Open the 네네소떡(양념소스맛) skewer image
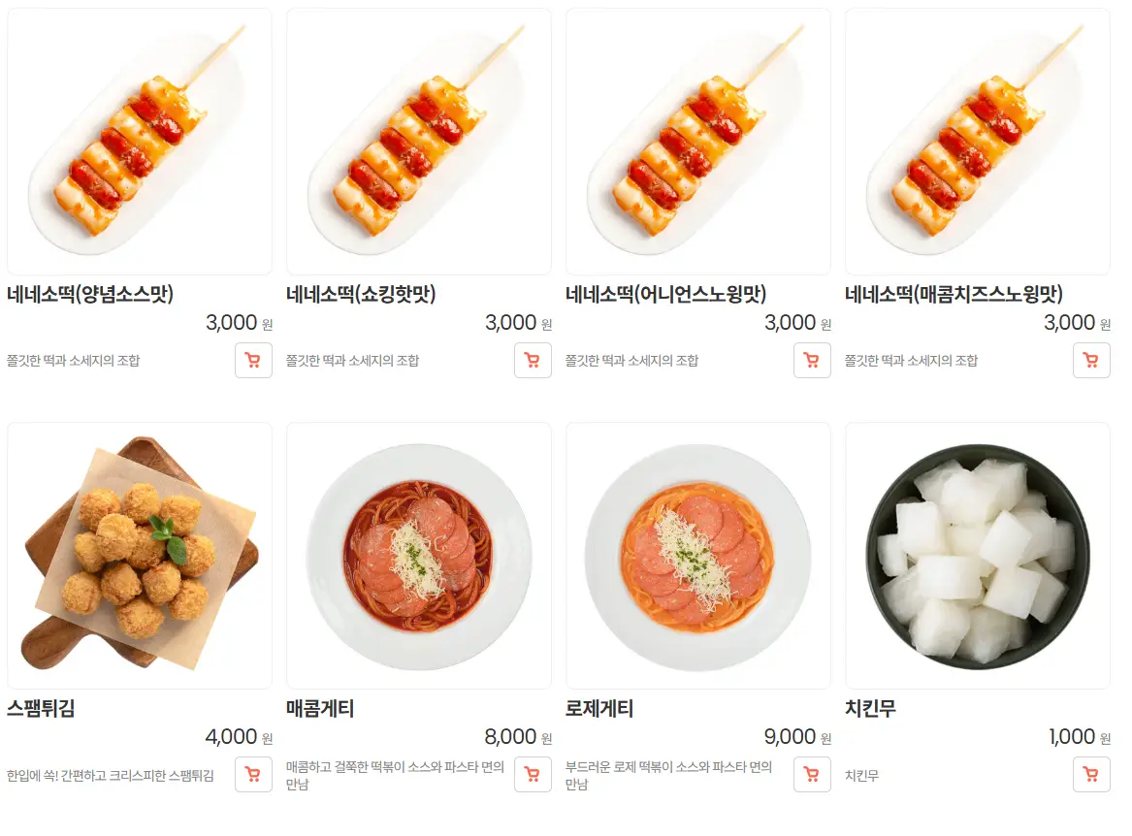 (x=140, y=141)
